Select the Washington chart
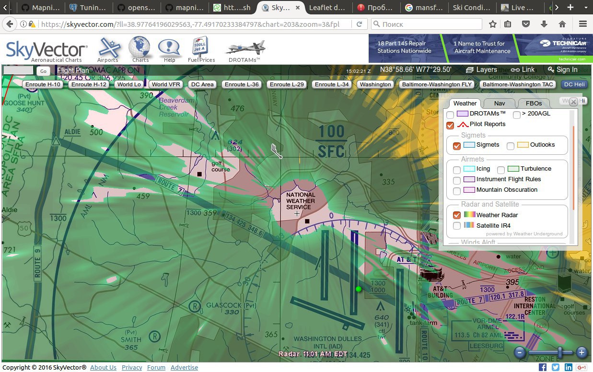This screenshot has height=372, width=593. pos(375,84)
